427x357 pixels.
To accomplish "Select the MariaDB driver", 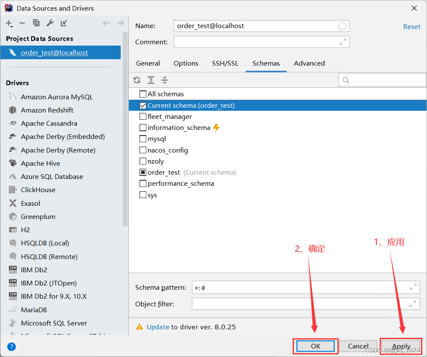I will [34, 310].
